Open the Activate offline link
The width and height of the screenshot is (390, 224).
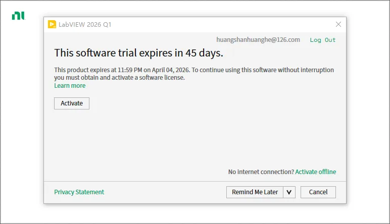coord(316,172)
